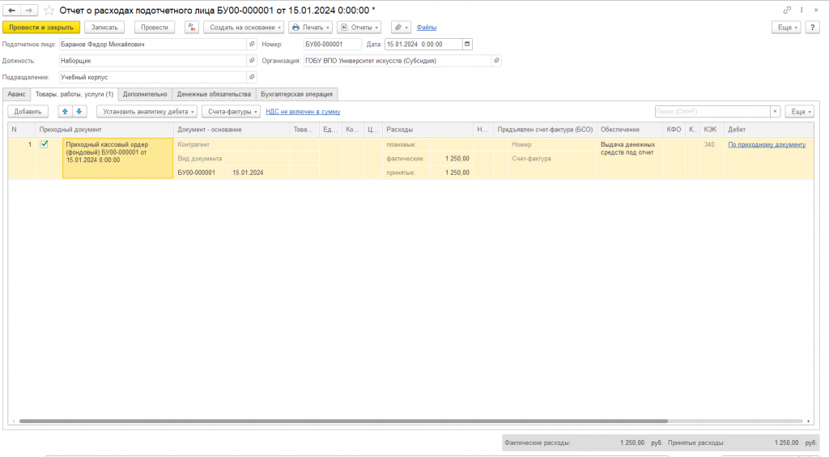This screenshot has height=457, width=829.
Task: Switch to the Дополнительно tab
Action: (145, 94)
